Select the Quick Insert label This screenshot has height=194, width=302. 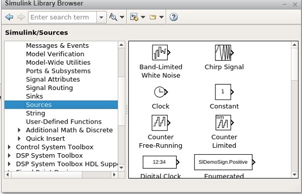(45, 139)
